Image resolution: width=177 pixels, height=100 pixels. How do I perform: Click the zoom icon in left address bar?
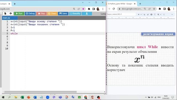74,9
